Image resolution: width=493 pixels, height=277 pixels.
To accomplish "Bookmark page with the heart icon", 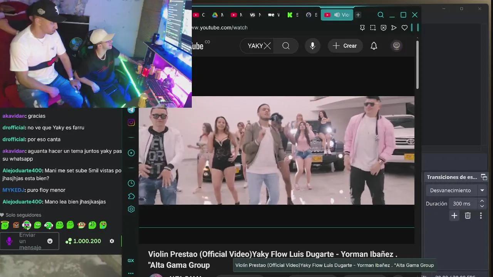I will pos(404,28).
